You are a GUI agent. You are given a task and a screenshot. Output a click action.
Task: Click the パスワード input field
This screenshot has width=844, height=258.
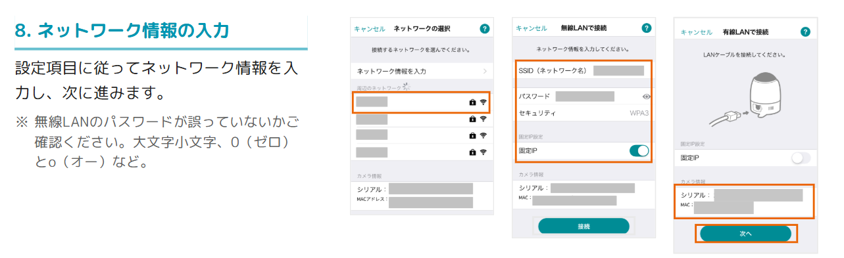[585, 97]
